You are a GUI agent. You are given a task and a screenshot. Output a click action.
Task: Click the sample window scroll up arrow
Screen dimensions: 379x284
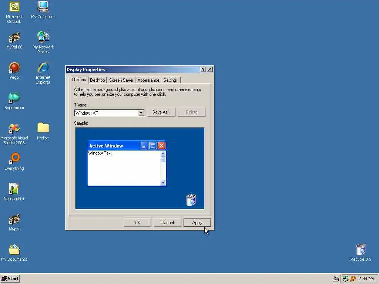point(163,153)
